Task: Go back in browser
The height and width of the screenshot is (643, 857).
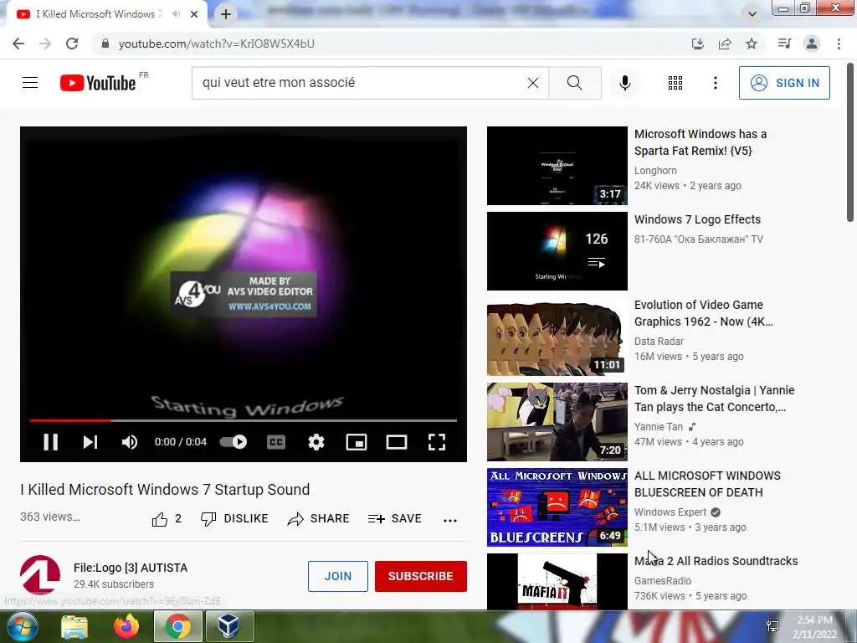Action: click(18, 44)
